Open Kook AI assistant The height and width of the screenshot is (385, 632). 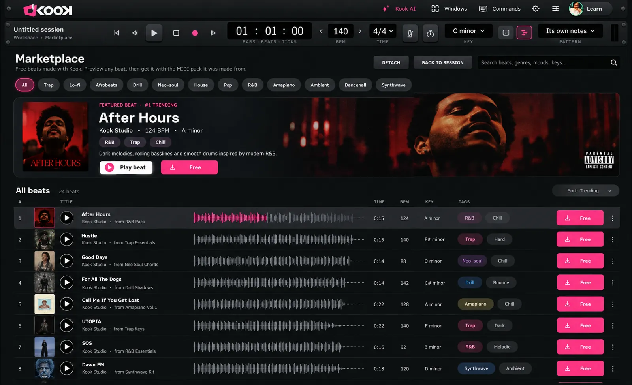coord(399,9)
